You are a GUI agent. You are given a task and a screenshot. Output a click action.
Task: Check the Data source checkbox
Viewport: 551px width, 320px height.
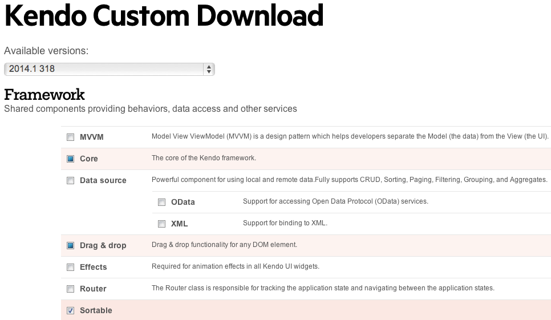click(x=70, y=181)
